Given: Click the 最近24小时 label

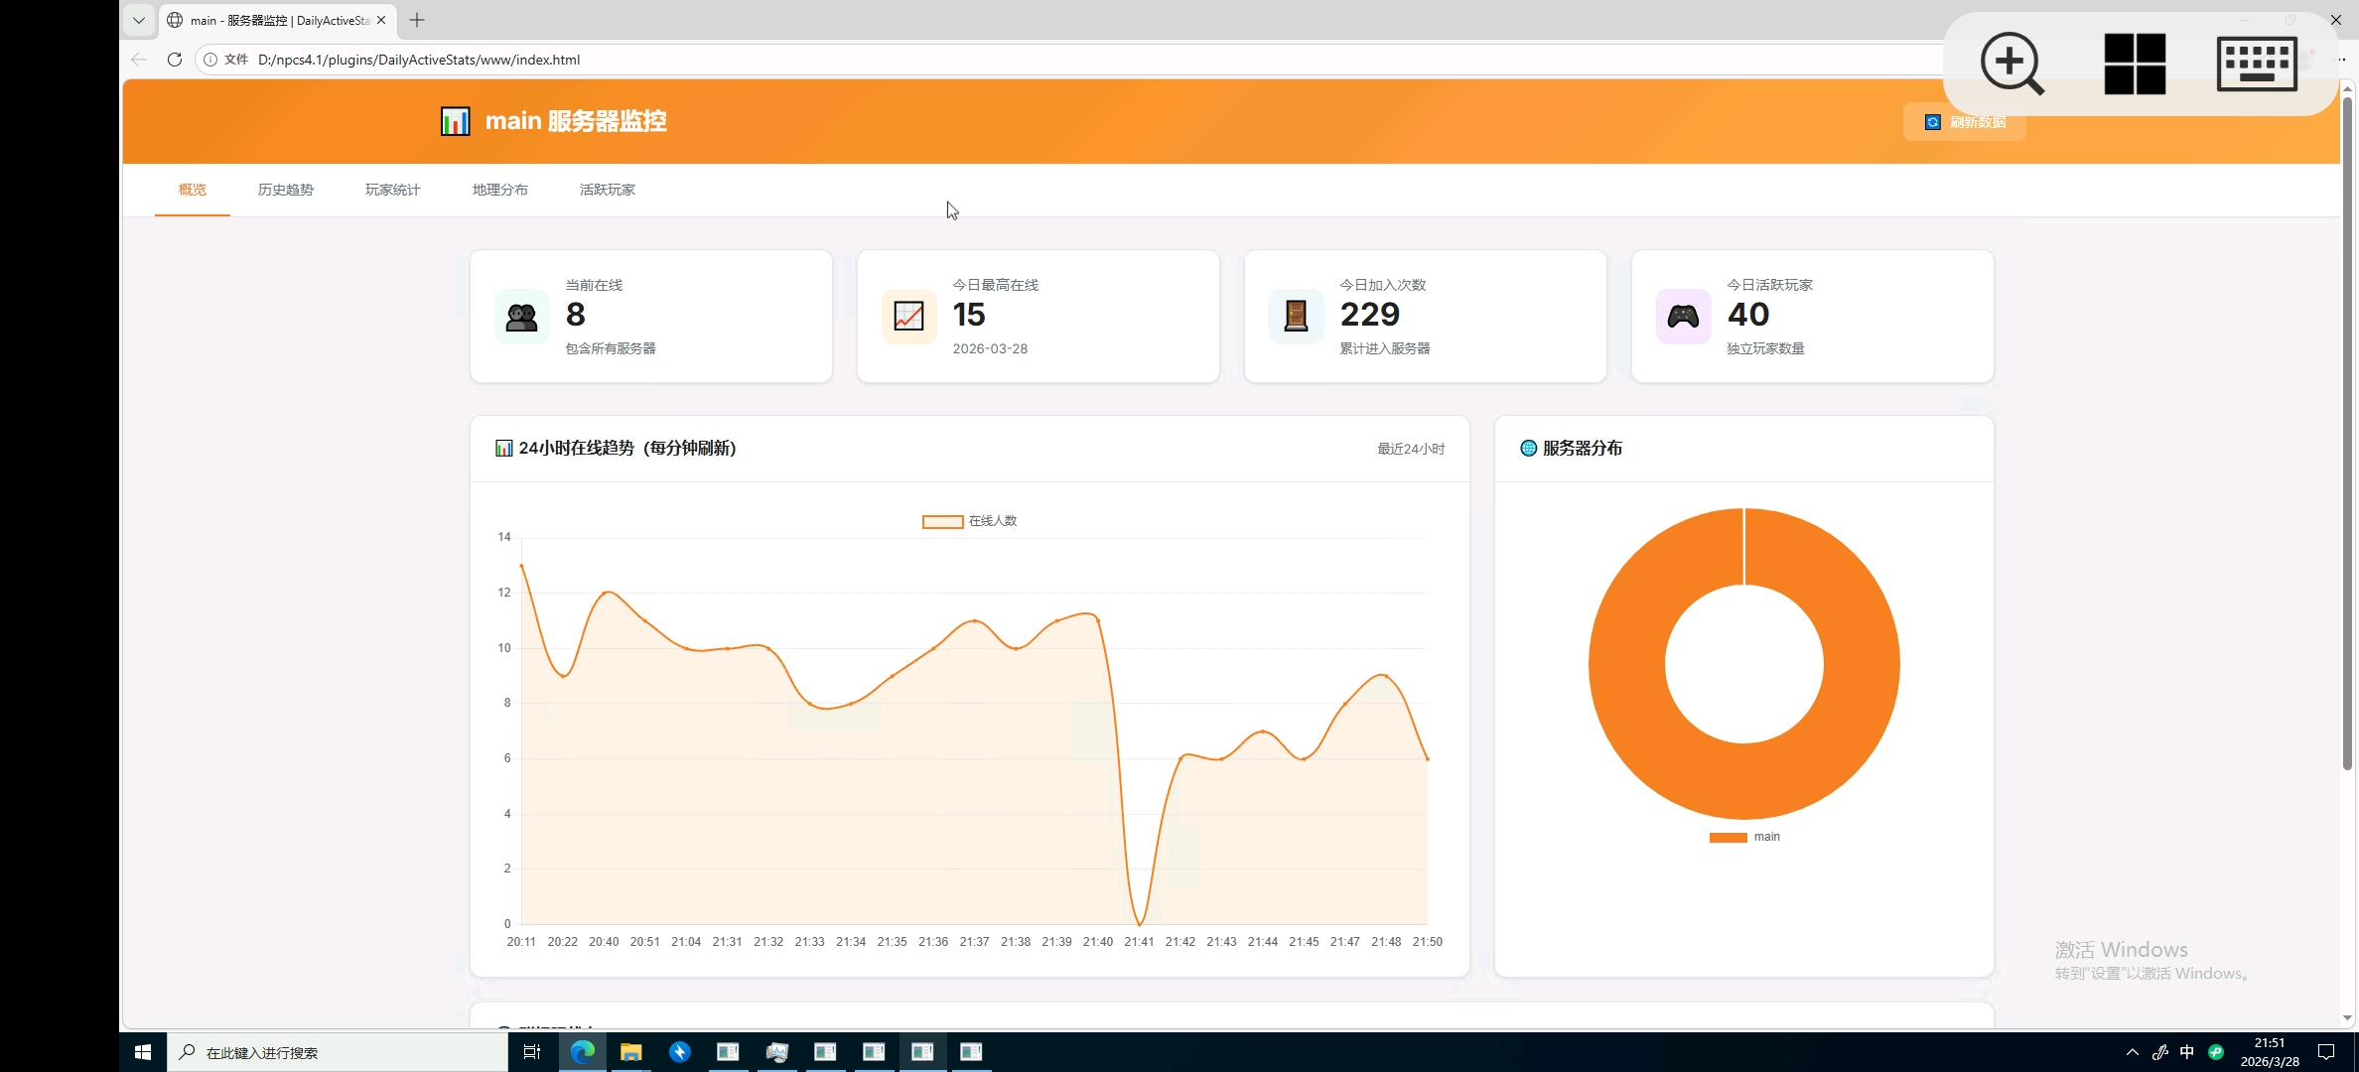Looking at the screenshot, I should 1411,449.
